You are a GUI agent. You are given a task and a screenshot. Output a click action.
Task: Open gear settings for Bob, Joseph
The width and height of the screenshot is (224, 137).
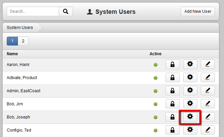[x=190, y=117]
